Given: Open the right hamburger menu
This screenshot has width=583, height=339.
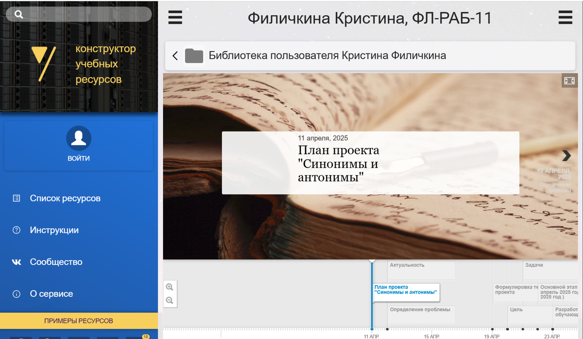Looking at the screenshot, I should coord(565,18).
